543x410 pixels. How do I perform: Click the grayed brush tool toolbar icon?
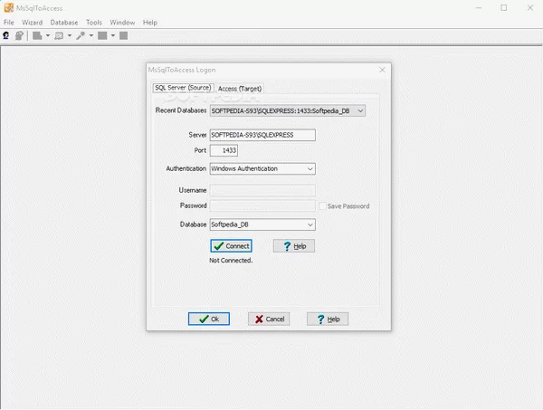(81, 35)
